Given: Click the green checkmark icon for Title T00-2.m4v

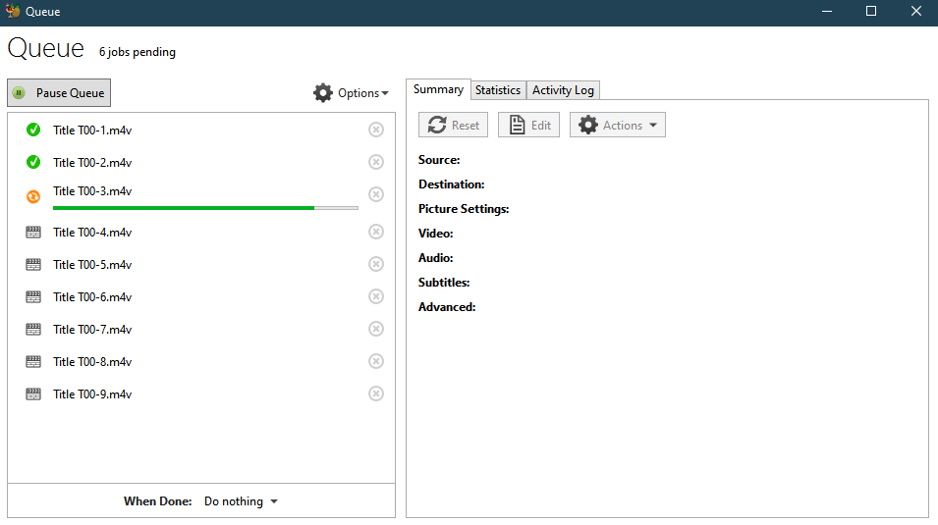Looking at the screenshot, I should click(33, 162).
